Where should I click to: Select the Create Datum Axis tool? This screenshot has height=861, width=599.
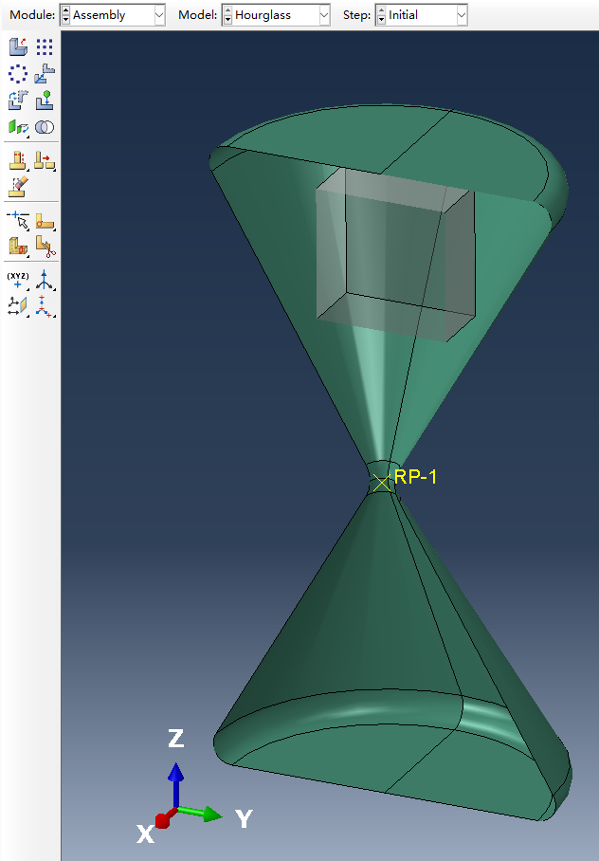click(45, 280)
